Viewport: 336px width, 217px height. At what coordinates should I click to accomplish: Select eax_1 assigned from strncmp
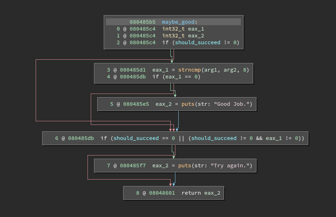[160, 70]
